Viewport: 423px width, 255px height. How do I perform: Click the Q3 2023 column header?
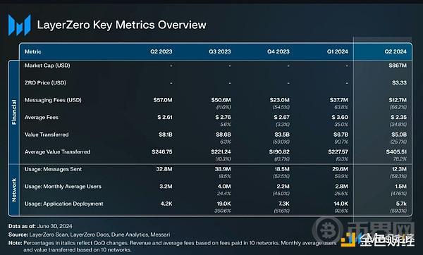pos(220,51)
